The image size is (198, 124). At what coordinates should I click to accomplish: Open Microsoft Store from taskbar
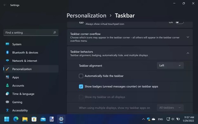(34, 119)
